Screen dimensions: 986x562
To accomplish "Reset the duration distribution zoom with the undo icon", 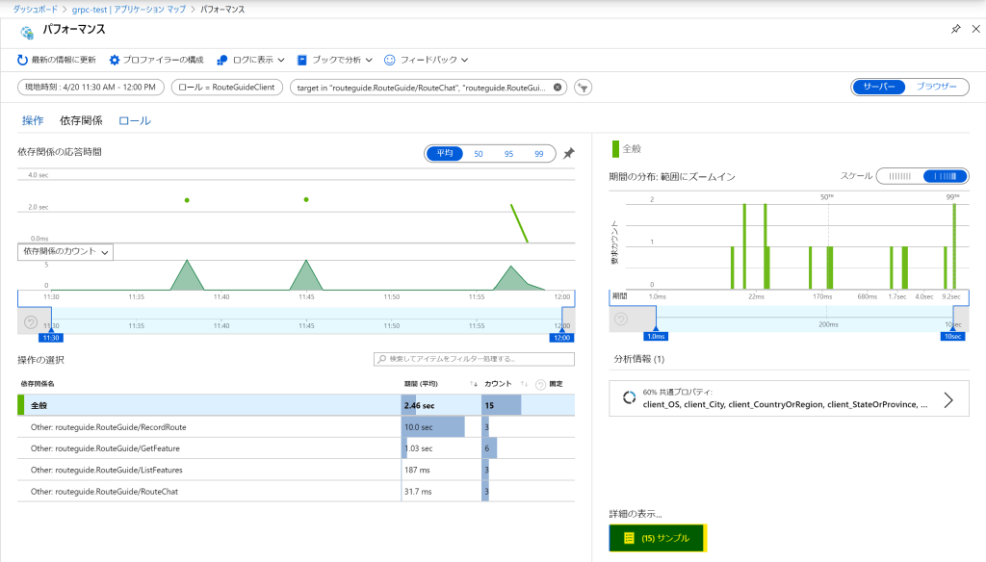I will pos(623,319).
